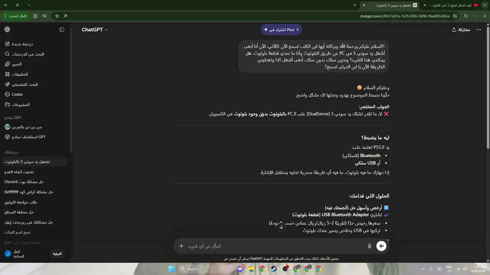Open search in chats (البحث في الدردشات)

24,54
